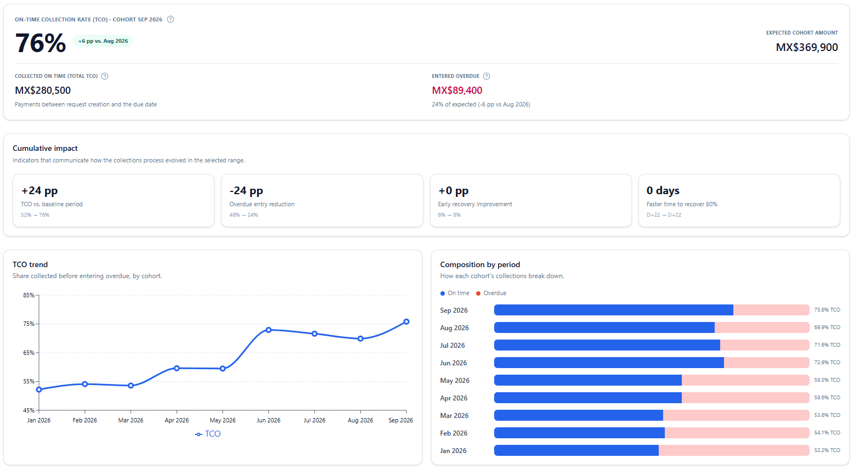
Task: Click the 72.9% TCO label for Jun 2026
Action: pyautogui.click(x=827, y=363)
